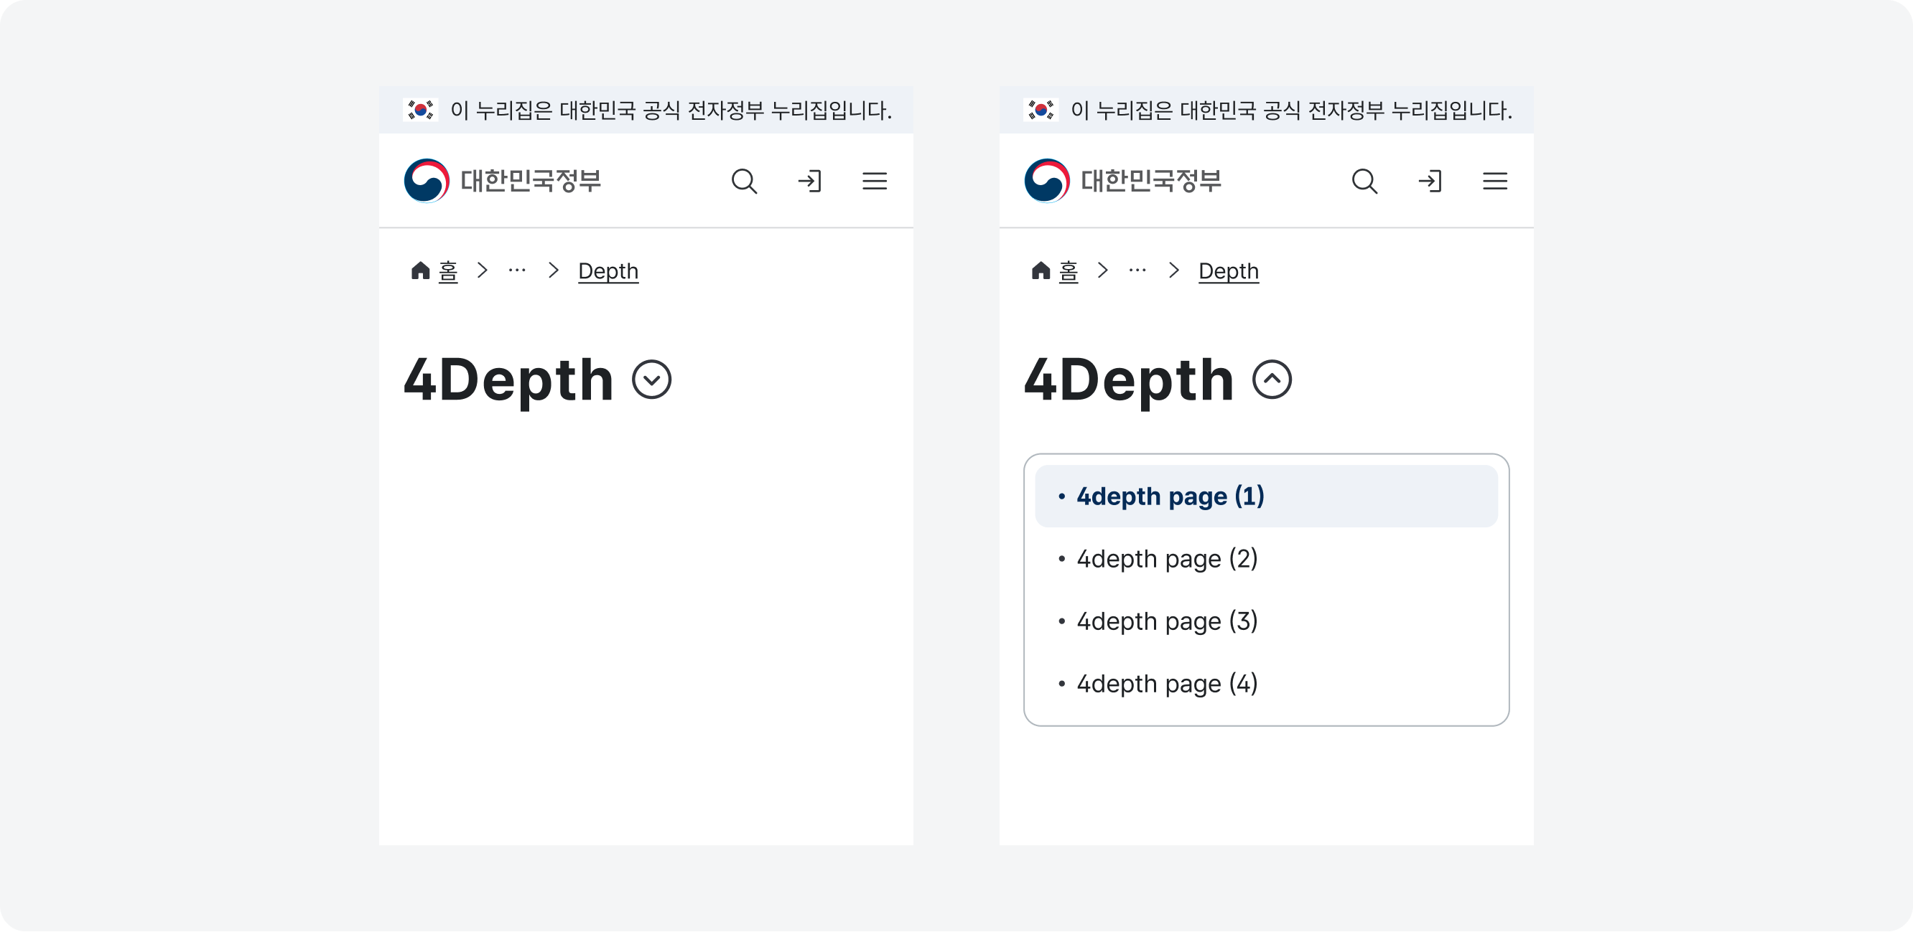
Task: Click the Korean flag icon in the left banner
Action: tap(420, 110)
